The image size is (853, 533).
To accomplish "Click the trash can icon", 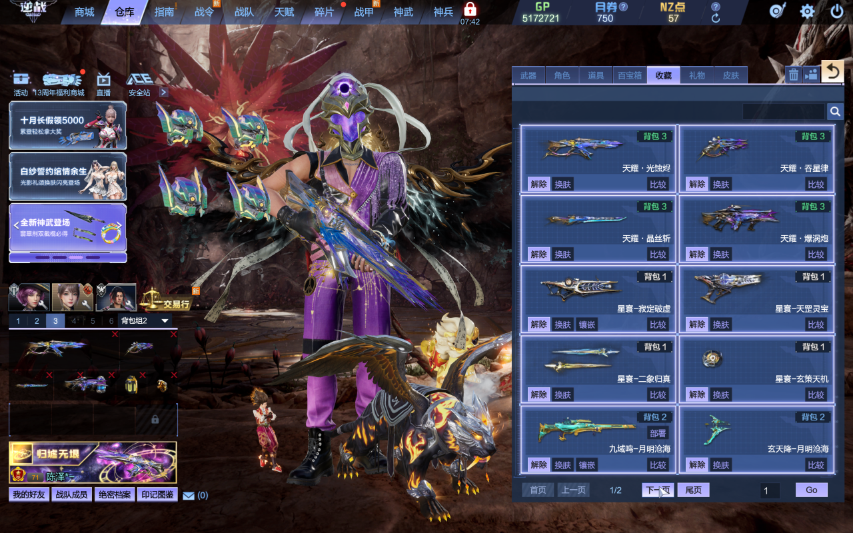I will click(793, 75).
